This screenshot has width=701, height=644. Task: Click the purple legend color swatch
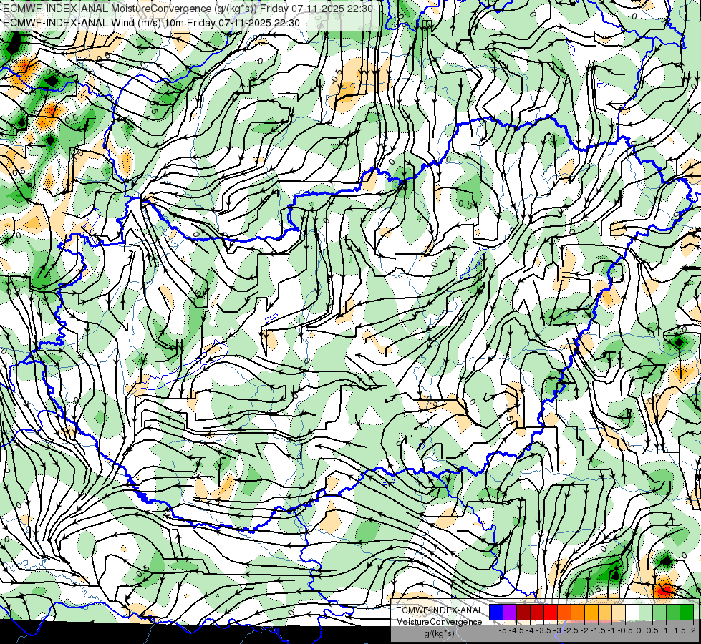pyautogui.click(x=510, y=612)
